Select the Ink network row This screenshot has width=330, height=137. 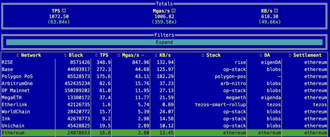(164, 119)
